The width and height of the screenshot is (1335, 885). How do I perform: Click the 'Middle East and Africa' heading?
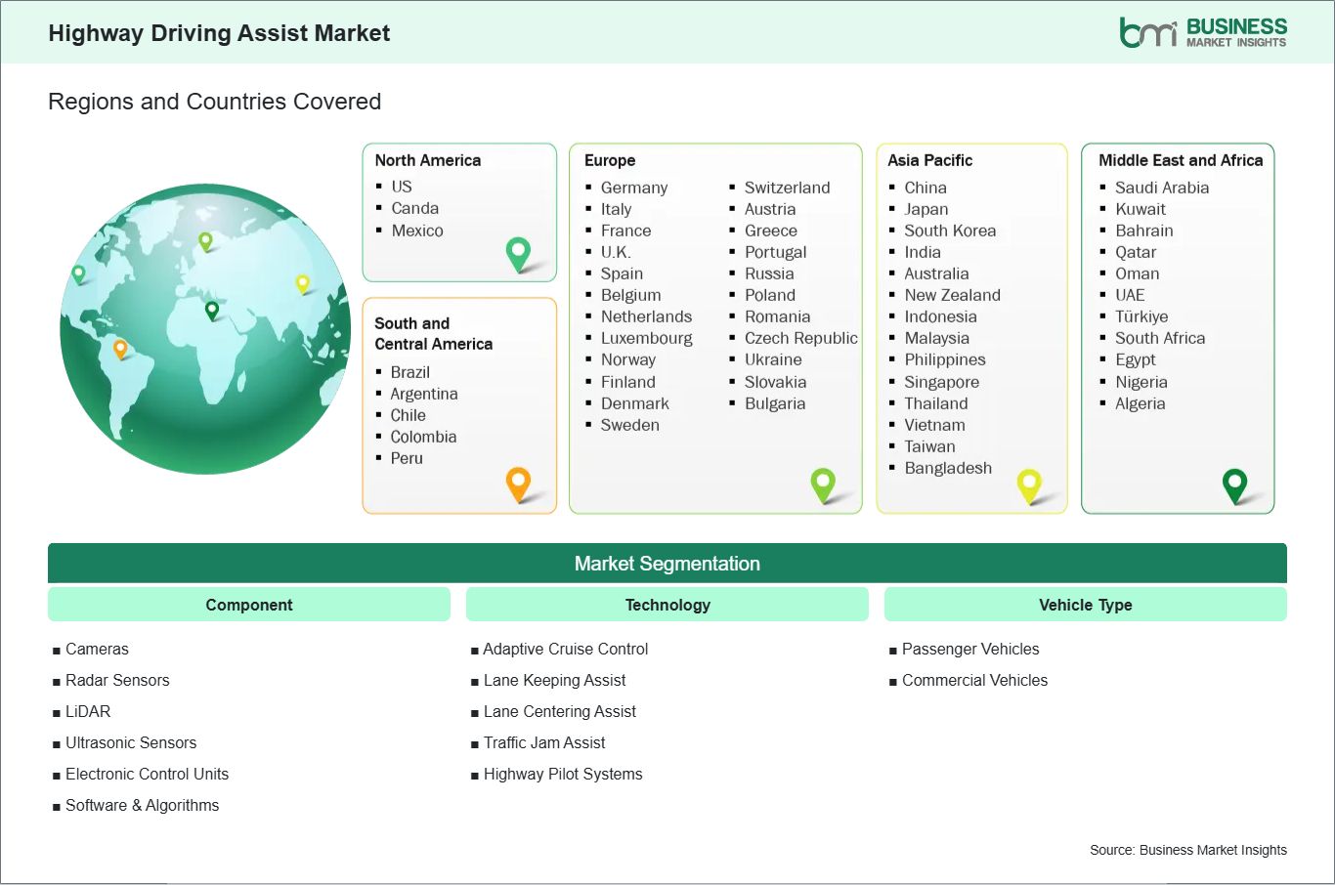[x=1181, y=160]
